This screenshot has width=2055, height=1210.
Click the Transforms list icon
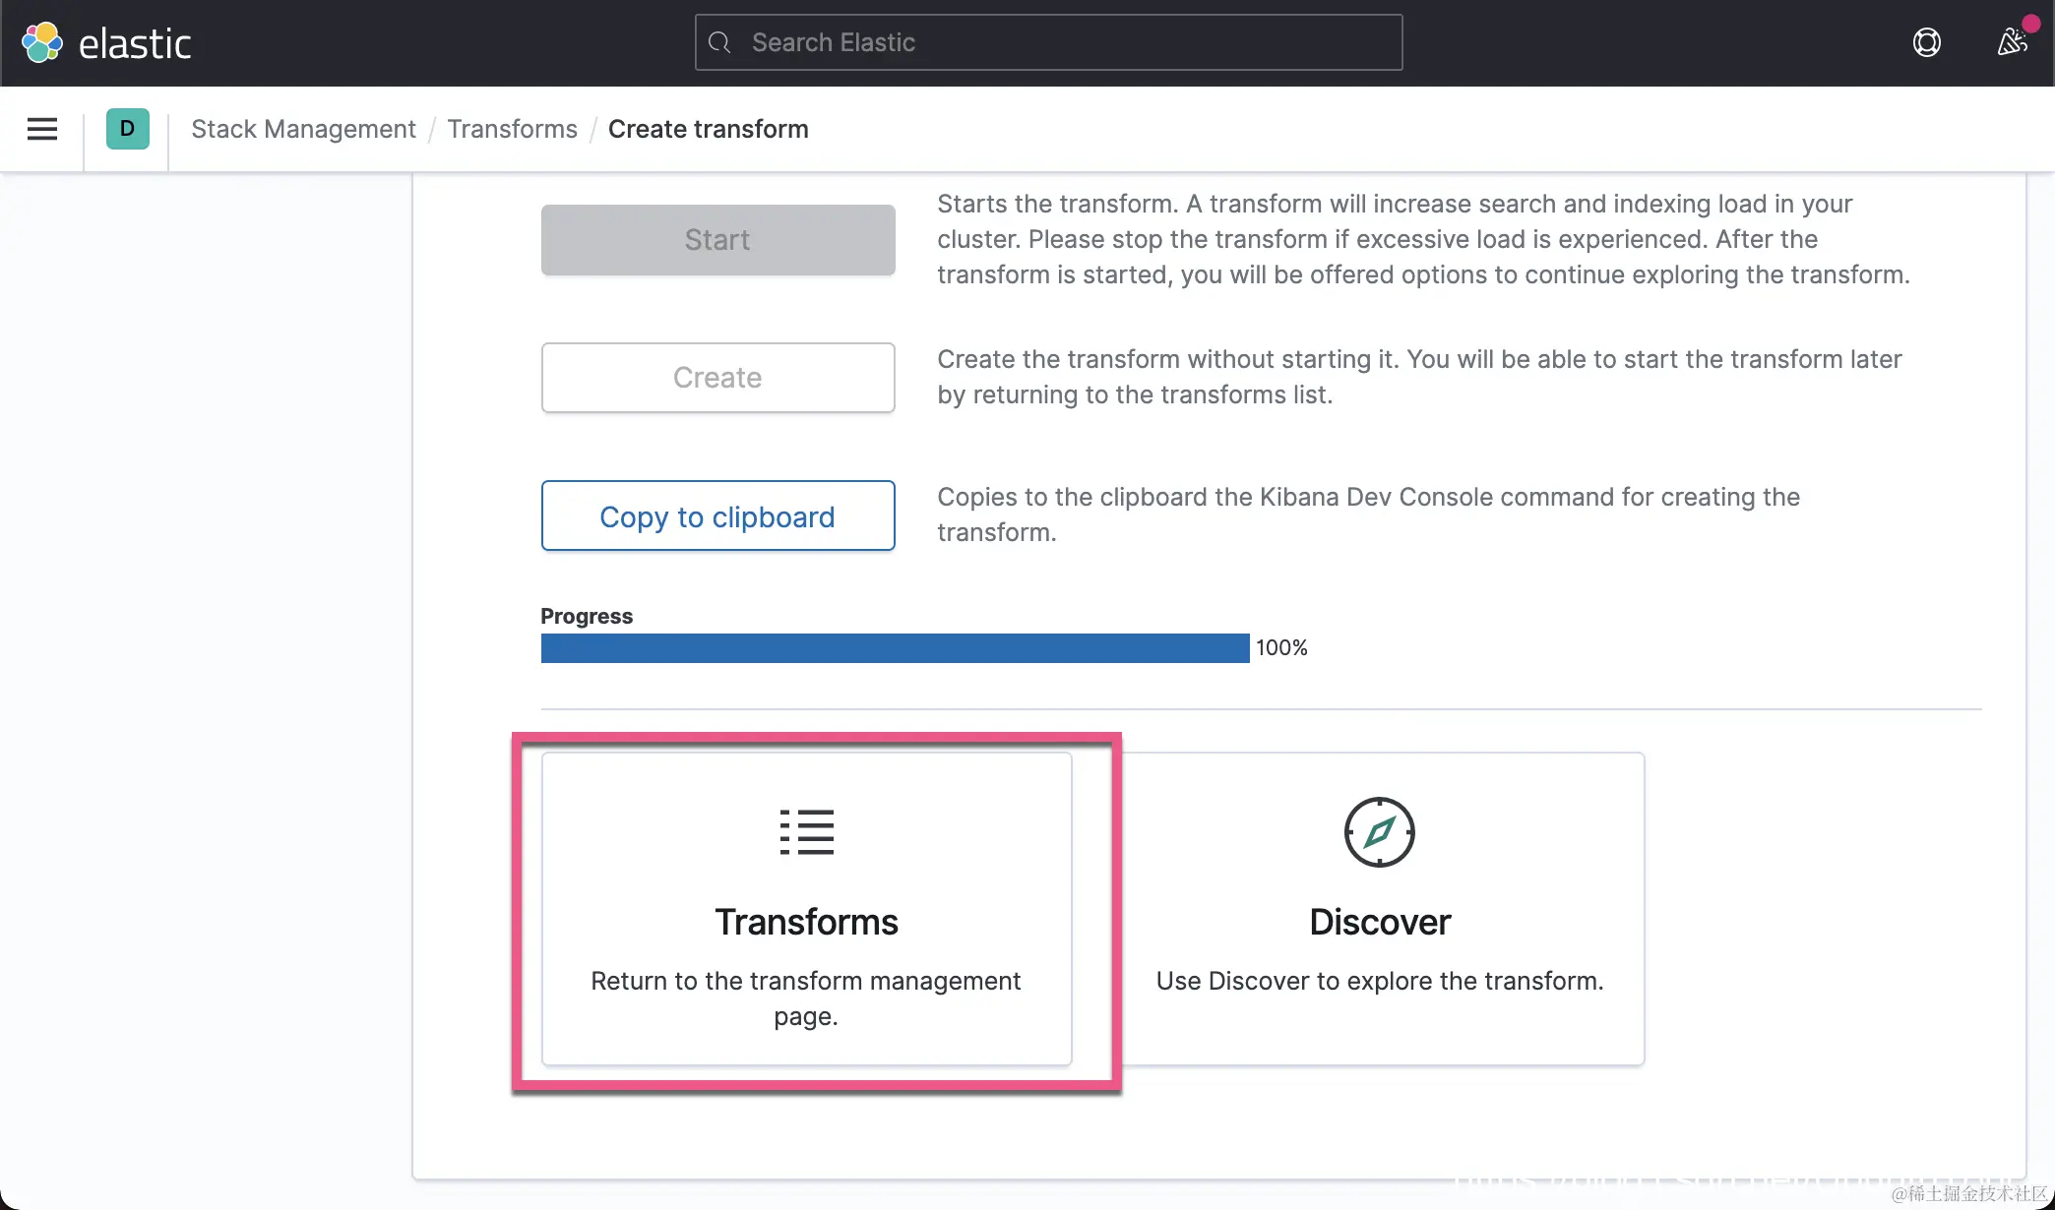tap(806, 832)
